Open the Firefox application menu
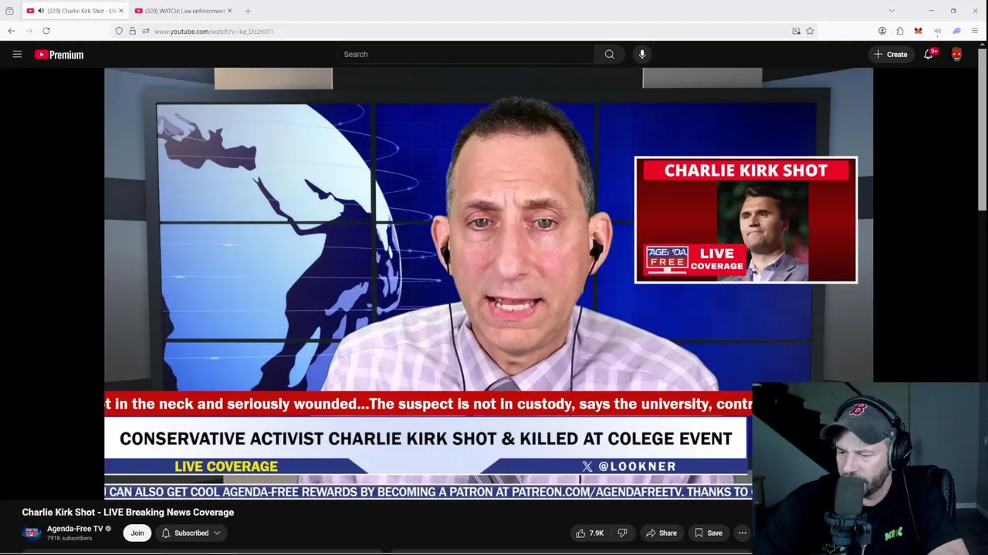 click(x=975, y=31)
